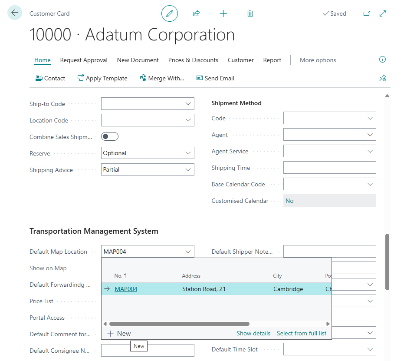Toggle Combine Sales Shipments

(109, 136)
